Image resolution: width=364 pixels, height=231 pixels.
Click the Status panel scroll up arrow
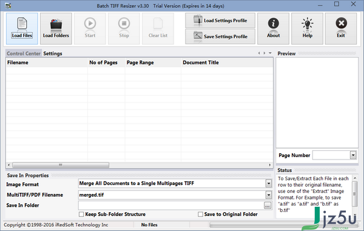coord(355,178)
